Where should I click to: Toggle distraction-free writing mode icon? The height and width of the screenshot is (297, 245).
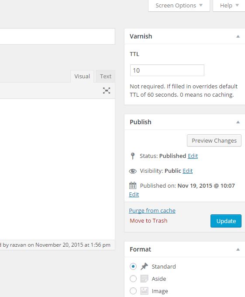tap(107, 91)
